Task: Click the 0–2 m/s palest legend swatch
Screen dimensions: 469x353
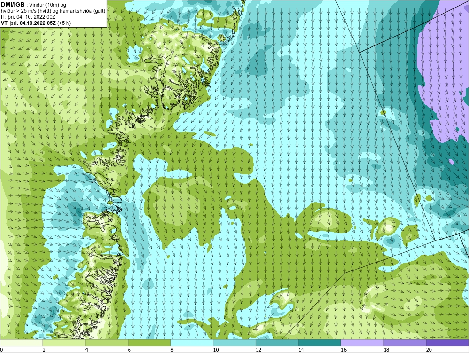Action: (22, 343)
